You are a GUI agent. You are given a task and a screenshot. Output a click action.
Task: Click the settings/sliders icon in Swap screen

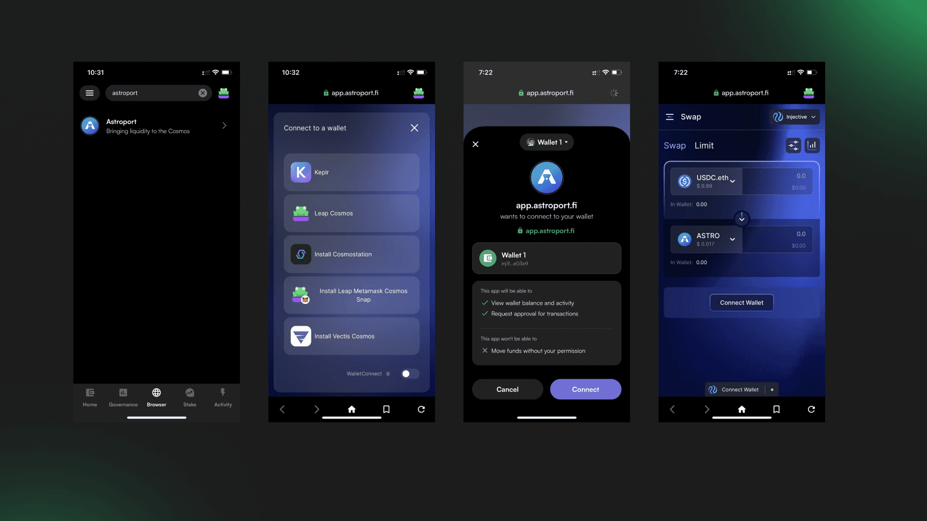point(793,145)
